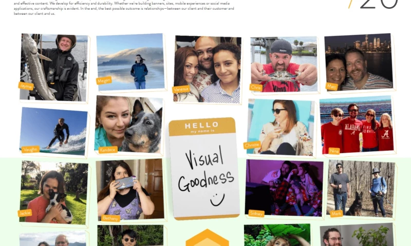Image resolution: width=411 pixels, height=246 pixels.
Task: Click the smiley face on the badge
Action: coord(217,199)
